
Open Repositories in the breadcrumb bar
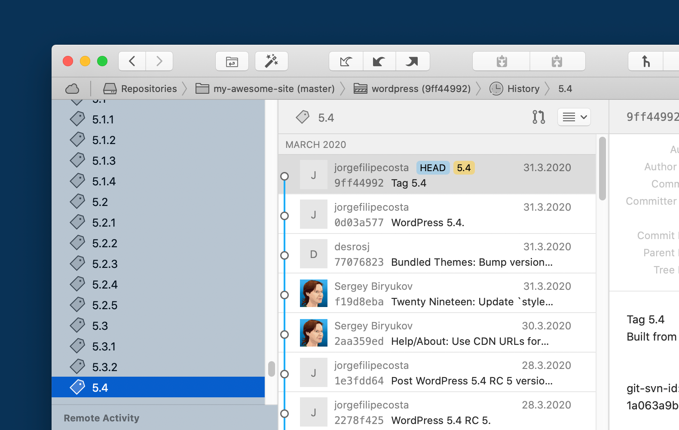click(141, 89)
